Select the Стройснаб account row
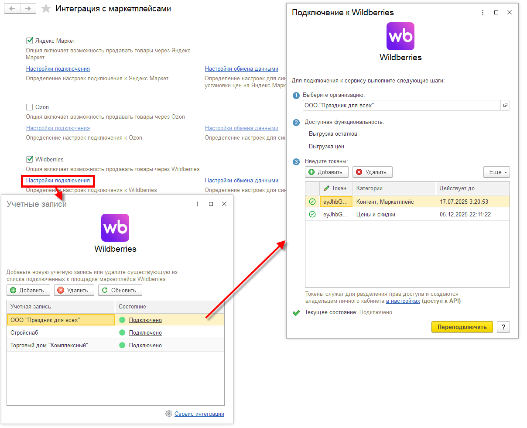The image size is (527, 428). 116,332
